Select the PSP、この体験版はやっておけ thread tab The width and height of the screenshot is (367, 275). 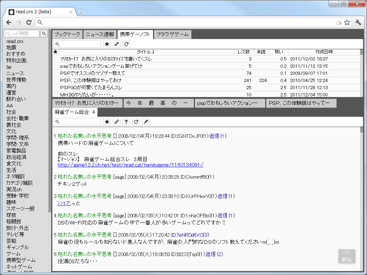point(301,103)
